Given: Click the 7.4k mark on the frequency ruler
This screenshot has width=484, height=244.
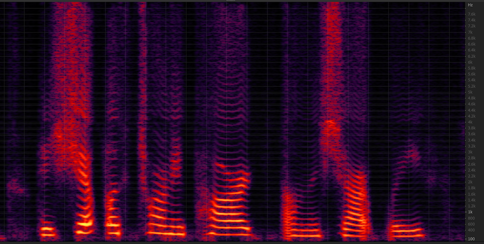Looking at the screenshot, I should pos(471,20).
